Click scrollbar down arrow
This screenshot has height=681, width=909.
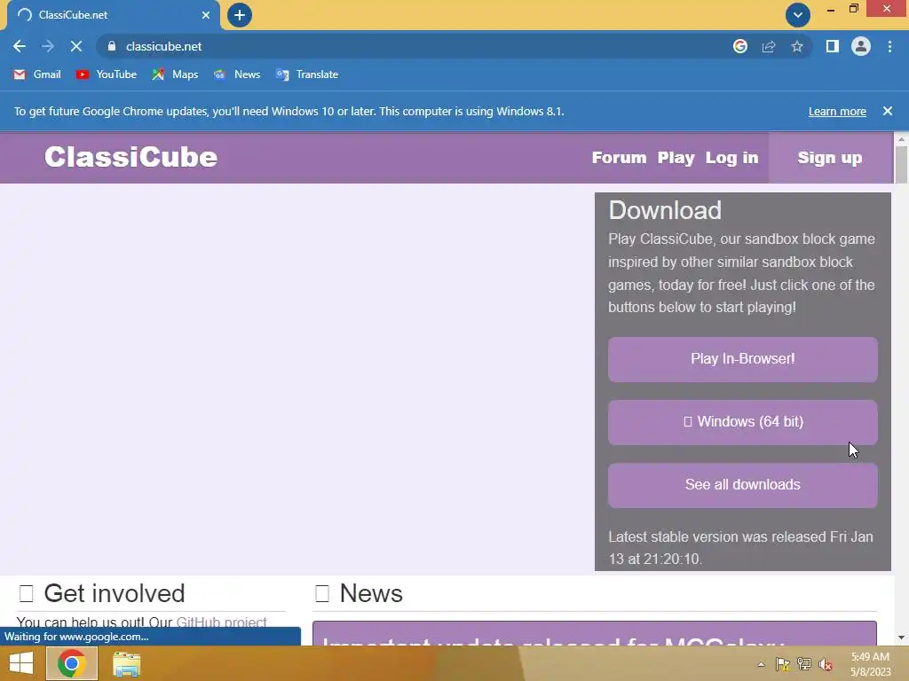[901, 638]
